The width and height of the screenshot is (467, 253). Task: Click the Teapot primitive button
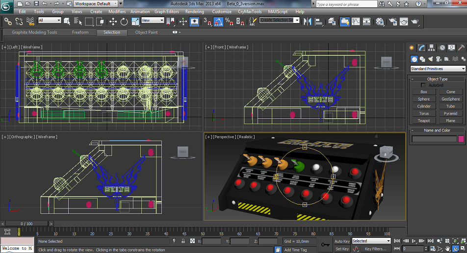(x=424, y=121)
